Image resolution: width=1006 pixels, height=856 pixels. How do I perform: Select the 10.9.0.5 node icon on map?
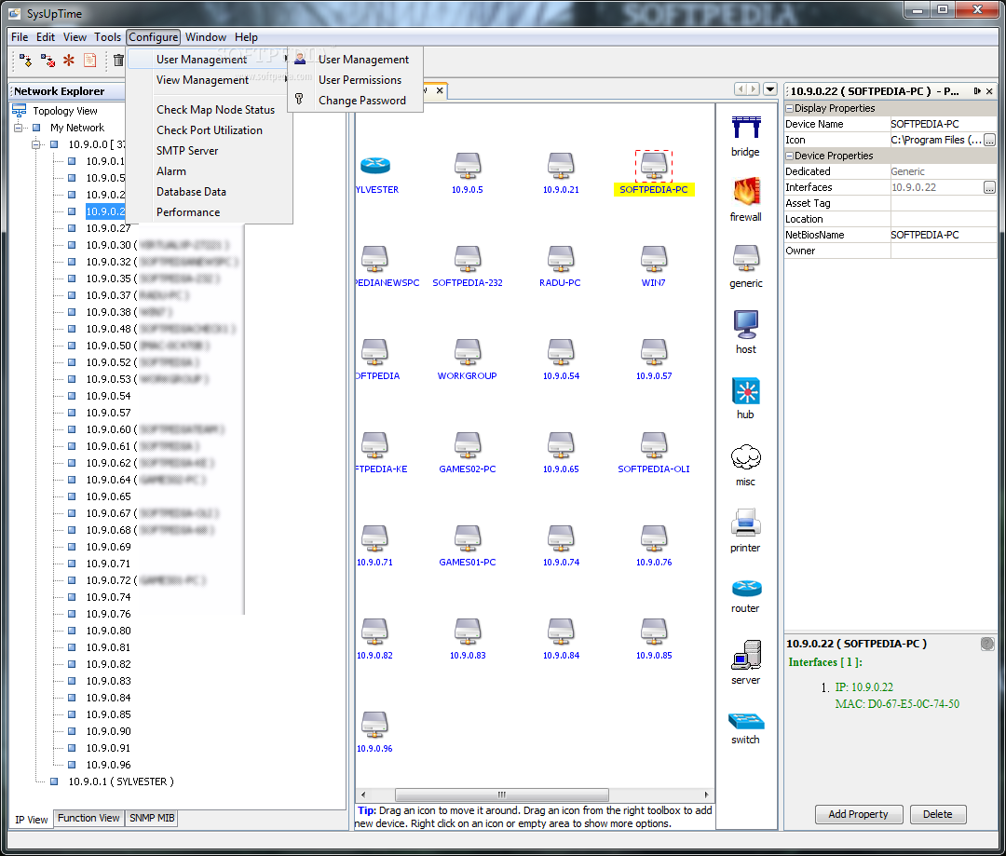[x=468, y=166]
